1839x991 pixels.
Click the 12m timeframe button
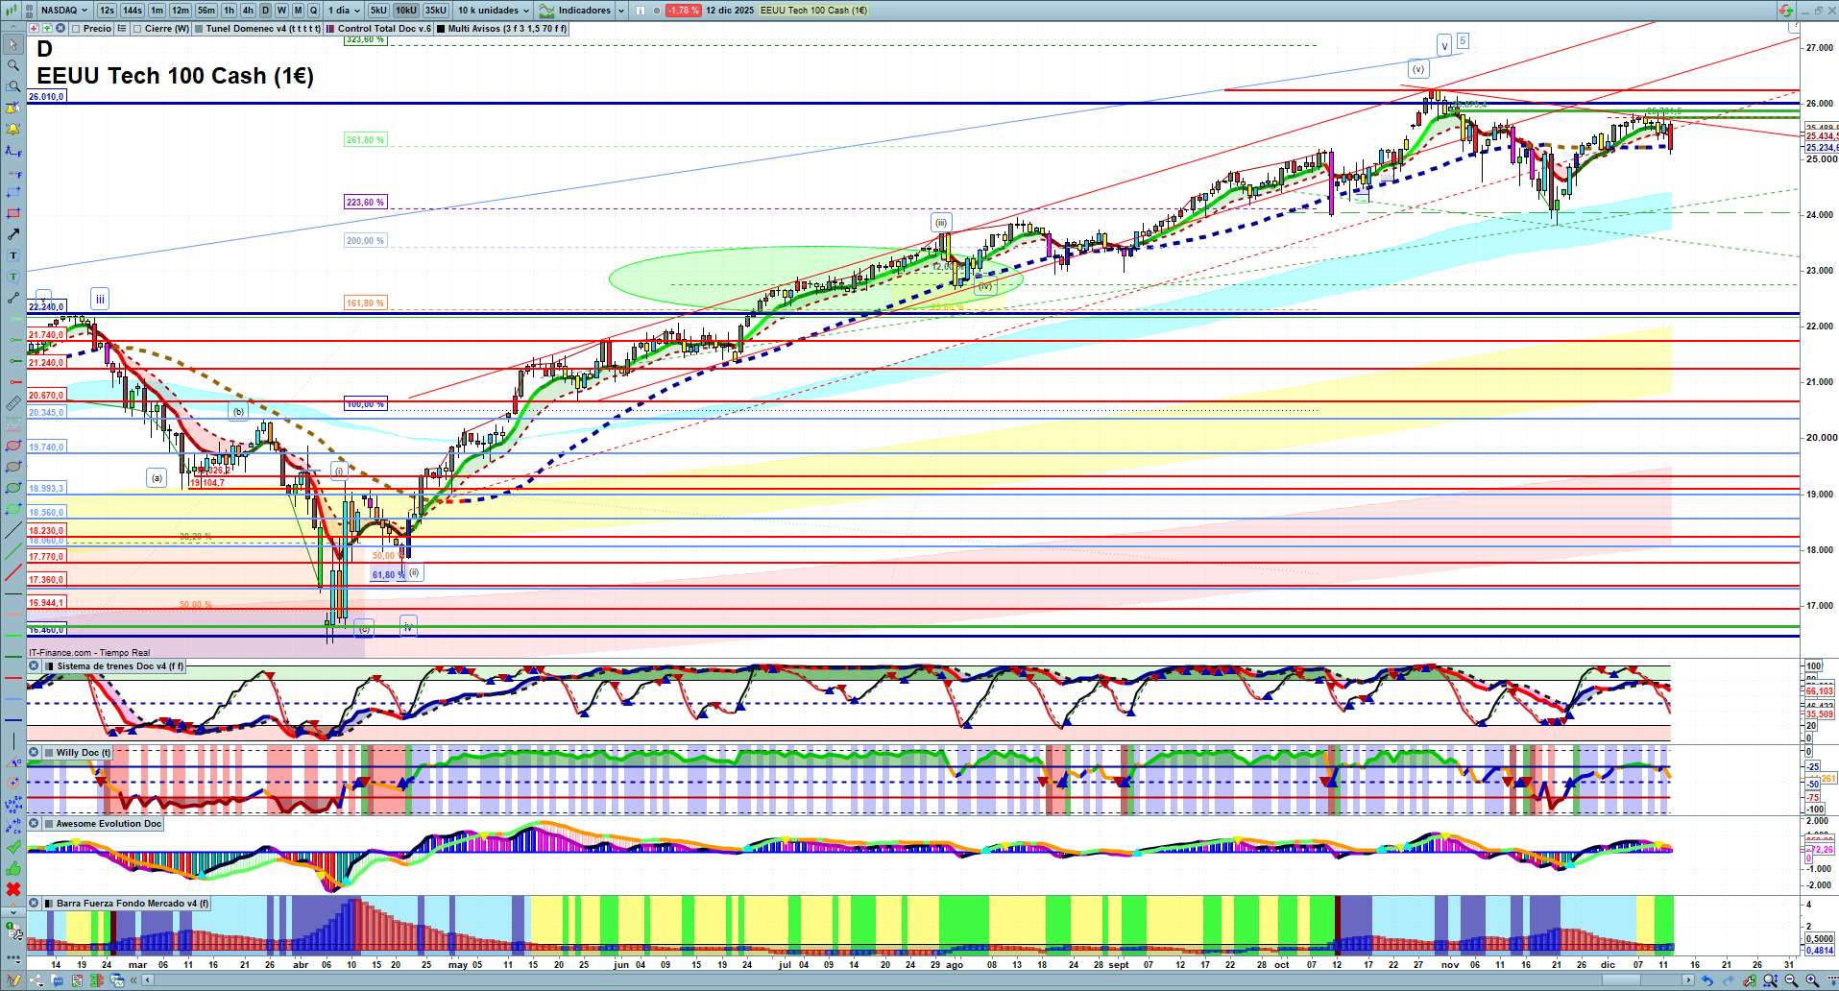(x=181, y=11)
